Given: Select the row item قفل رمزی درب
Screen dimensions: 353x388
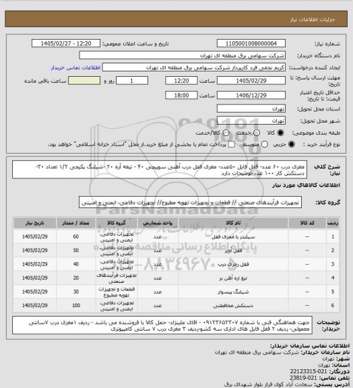Looking at the screenshot, I should point(233,264).
